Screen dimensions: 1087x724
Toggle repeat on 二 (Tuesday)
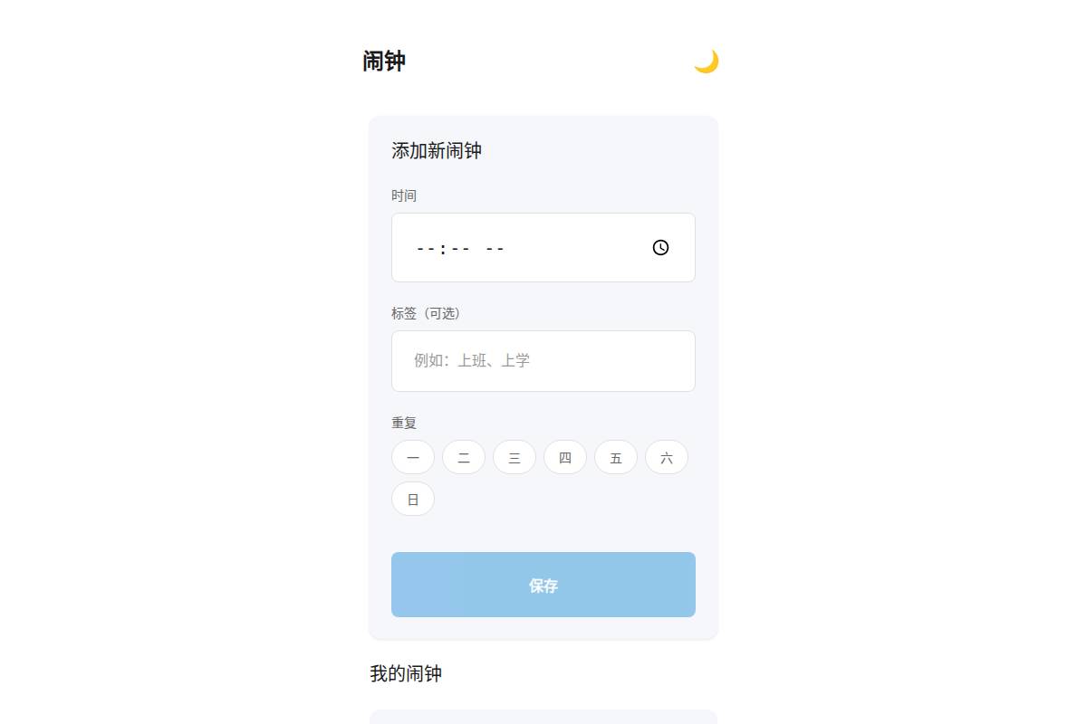(464, 458)
